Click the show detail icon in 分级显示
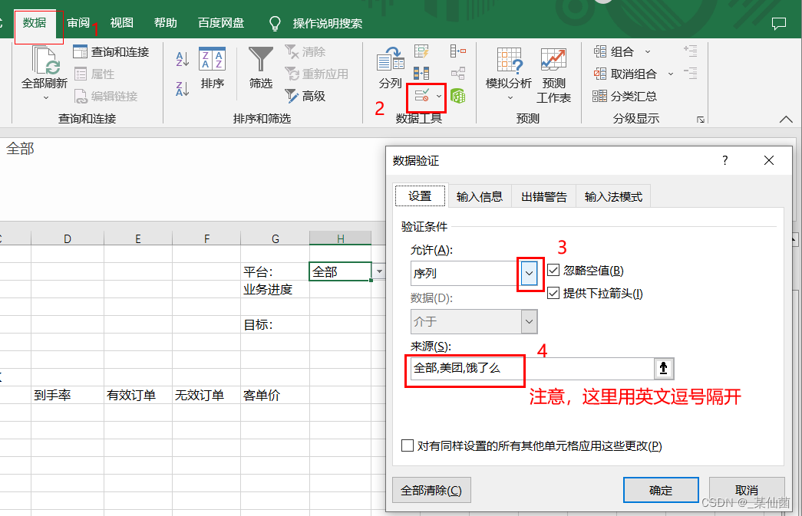Image resolution: width=802 pixels, height=516 pixels. click(691, 51)
